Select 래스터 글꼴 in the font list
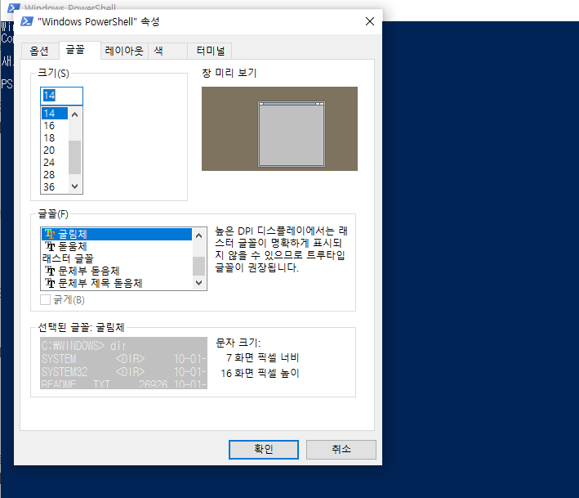Viewport: 579px width, 498px height. (117, 258)
